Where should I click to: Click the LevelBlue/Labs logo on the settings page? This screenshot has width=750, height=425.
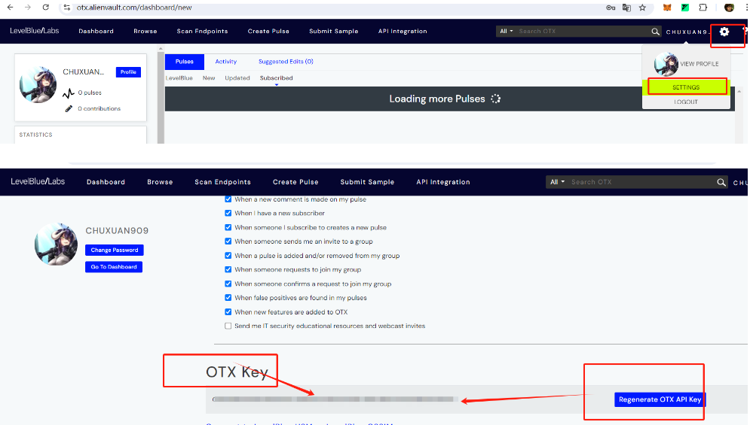point(38,181)
